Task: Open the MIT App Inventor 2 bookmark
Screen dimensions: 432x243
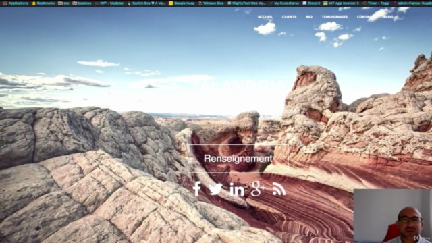Action: click(x=342, y=3)
